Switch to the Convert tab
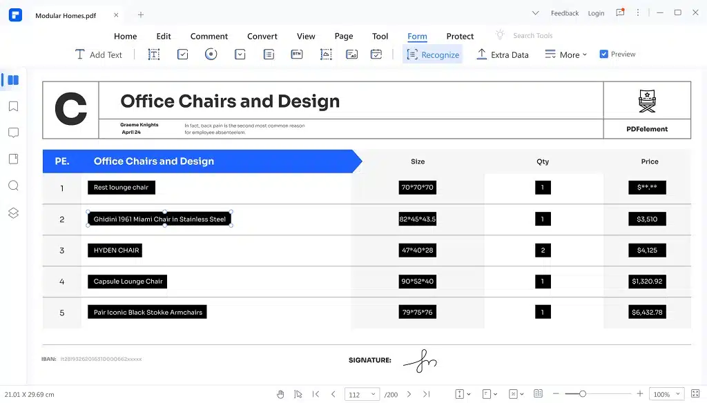The height and width of the screenshot is (403, 707). pos(262,37)
